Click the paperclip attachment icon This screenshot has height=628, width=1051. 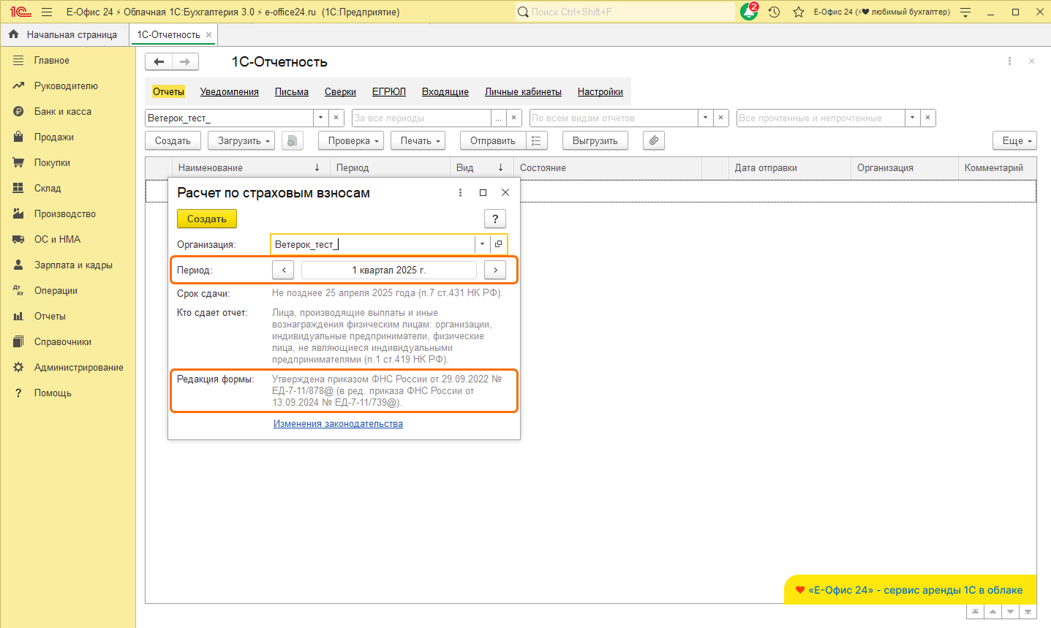pos(654,140)
